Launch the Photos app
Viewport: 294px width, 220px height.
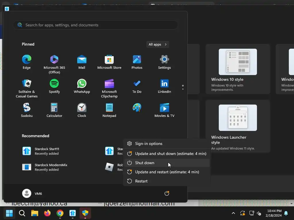pyautogui.click(x=137, y=62)
